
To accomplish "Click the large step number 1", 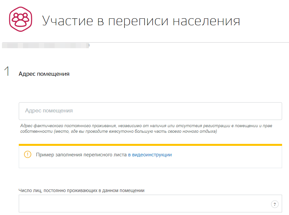I will 7,72.
